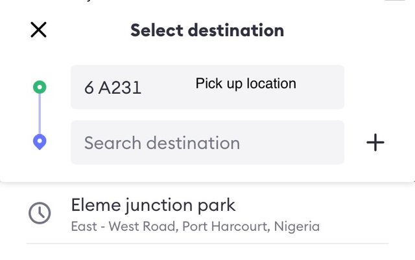Click the Select destination header title
Viewport: 415px width, 260px height.
click(207, 30)
